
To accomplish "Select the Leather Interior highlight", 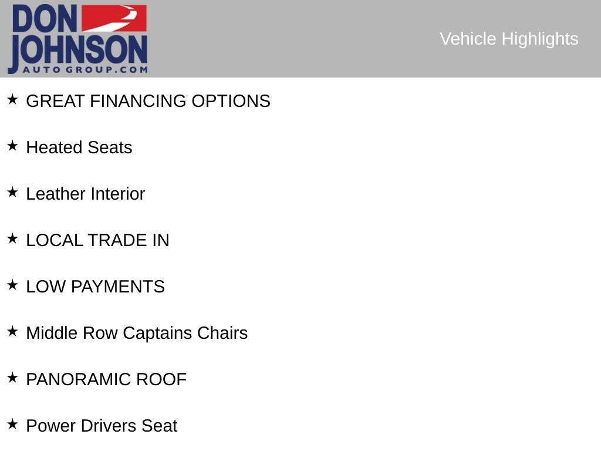I will click(x=85, y=194).
